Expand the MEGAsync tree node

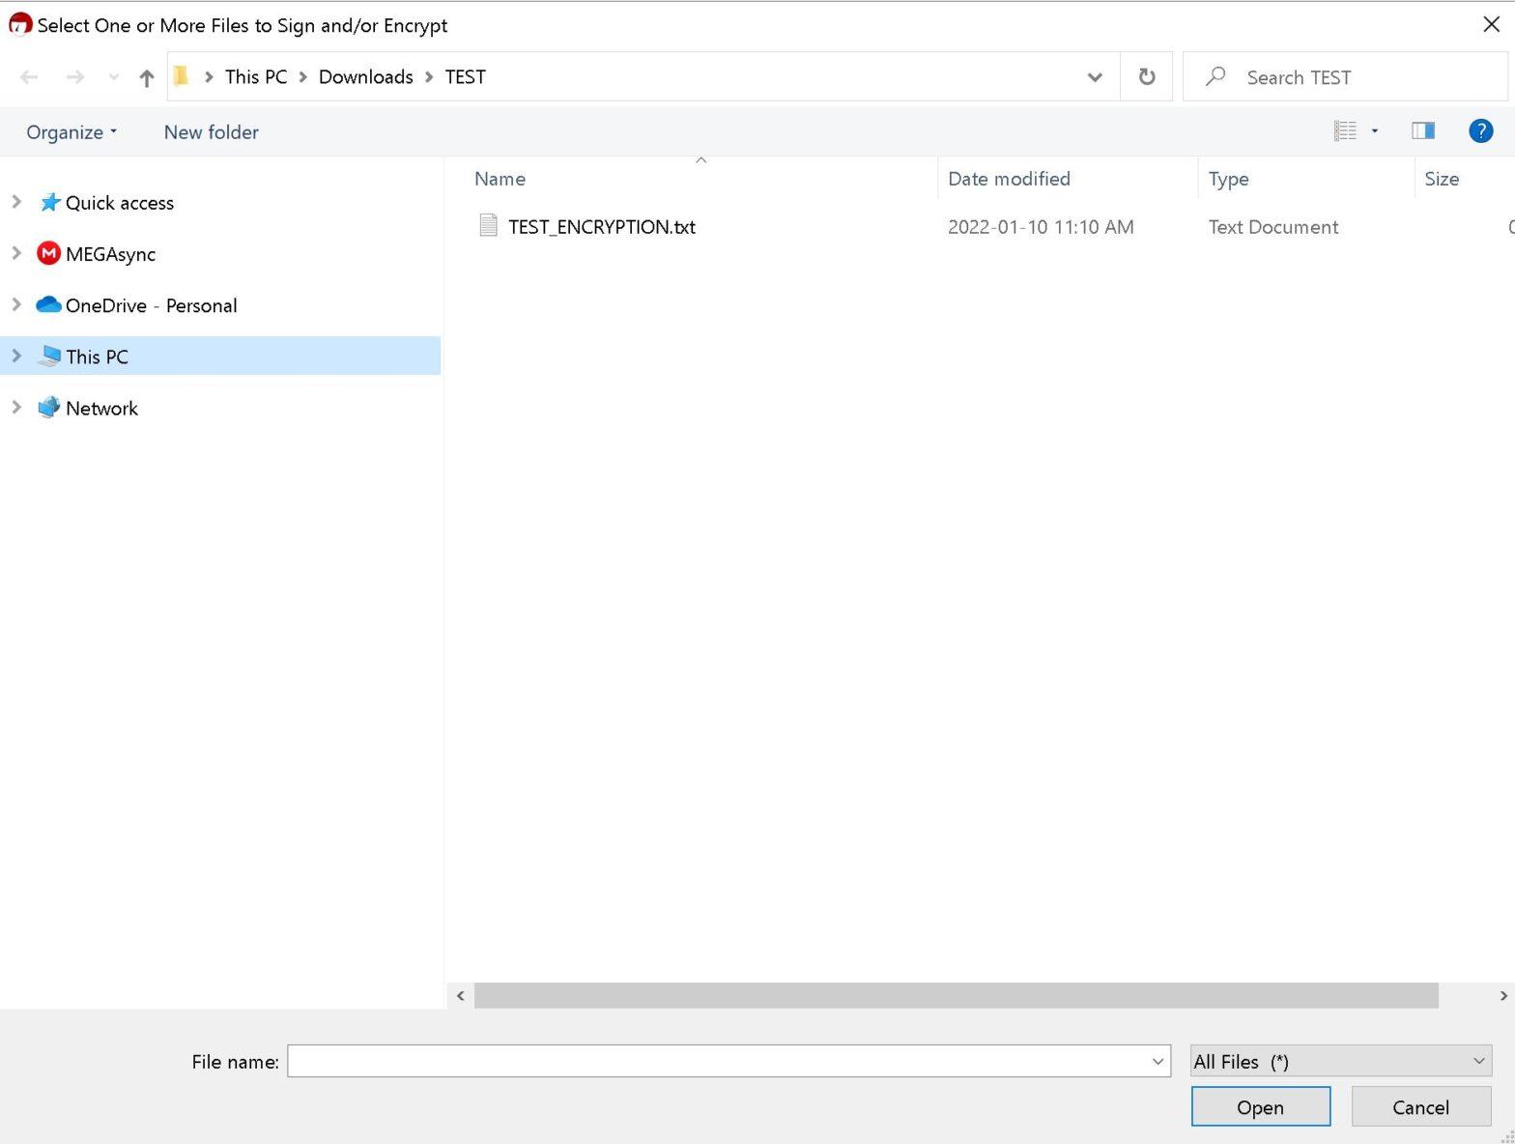click(16, 252)
